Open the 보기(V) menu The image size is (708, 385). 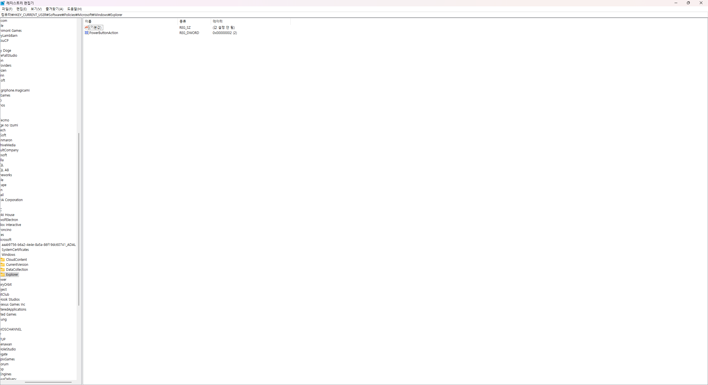tap(36, 9)
